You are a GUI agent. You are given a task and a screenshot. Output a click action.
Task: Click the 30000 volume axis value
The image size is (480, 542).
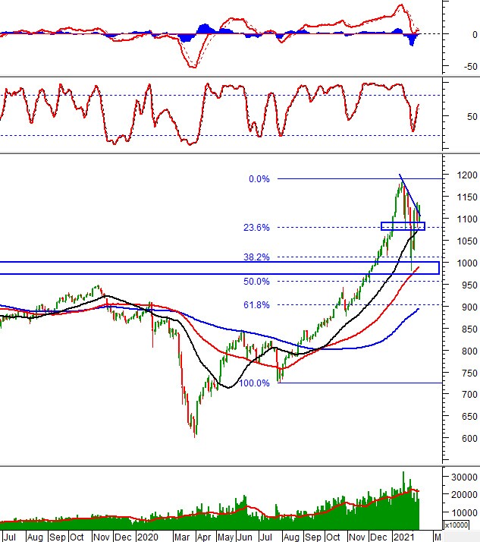click(464, 477)
